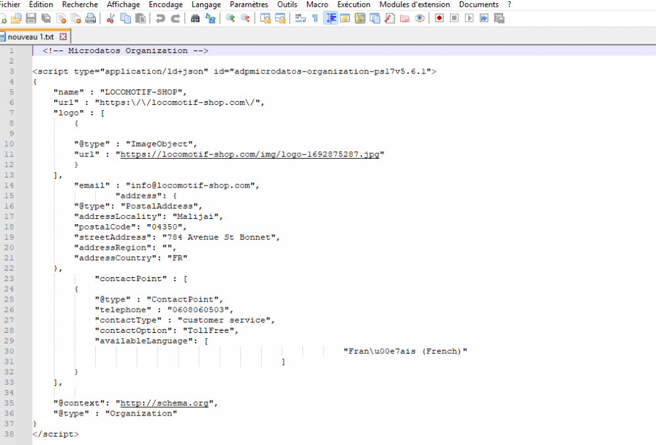
Task: Open the Modules d'extension menu
Action: tap(415, 5)
